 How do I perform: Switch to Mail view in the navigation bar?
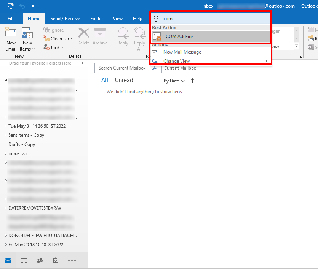(x=8, y=260)
